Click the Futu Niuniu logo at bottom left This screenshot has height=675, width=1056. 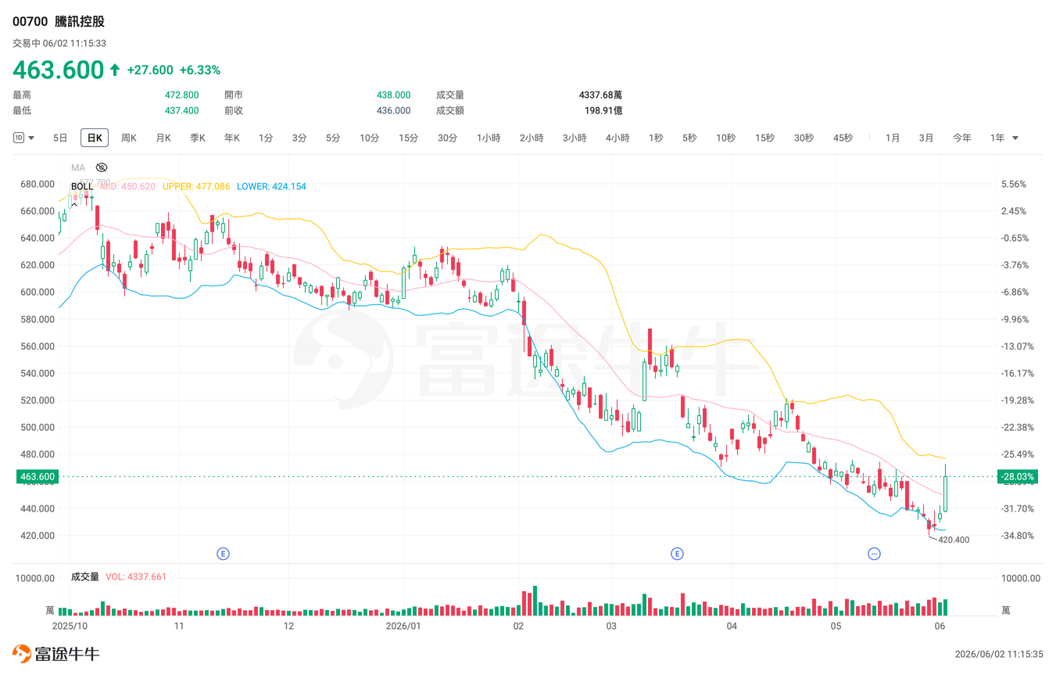tap(55, 654)
